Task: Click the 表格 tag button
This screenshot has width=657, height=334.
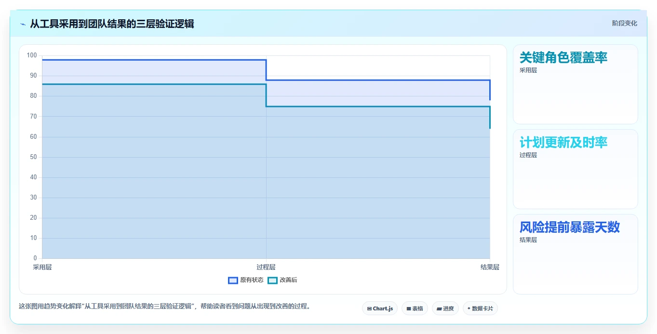Action: pos(415,308)
